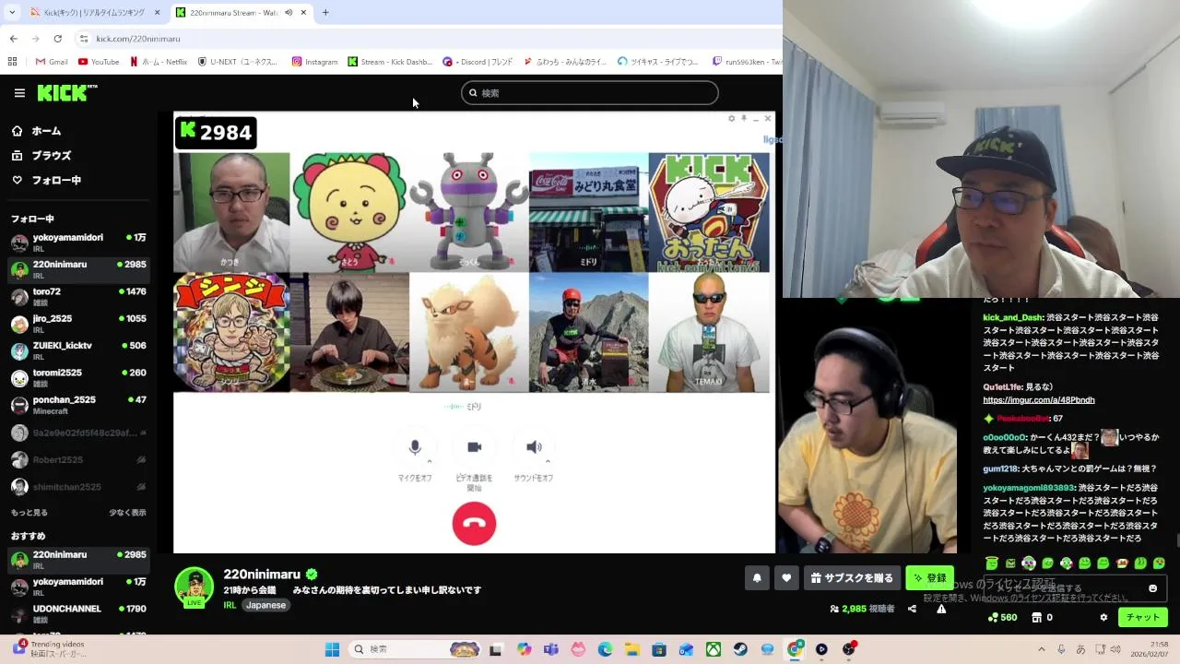Viewport: 1180px width, 664px height.
Task: Click share icon below stream
Action: coord(912,609)
